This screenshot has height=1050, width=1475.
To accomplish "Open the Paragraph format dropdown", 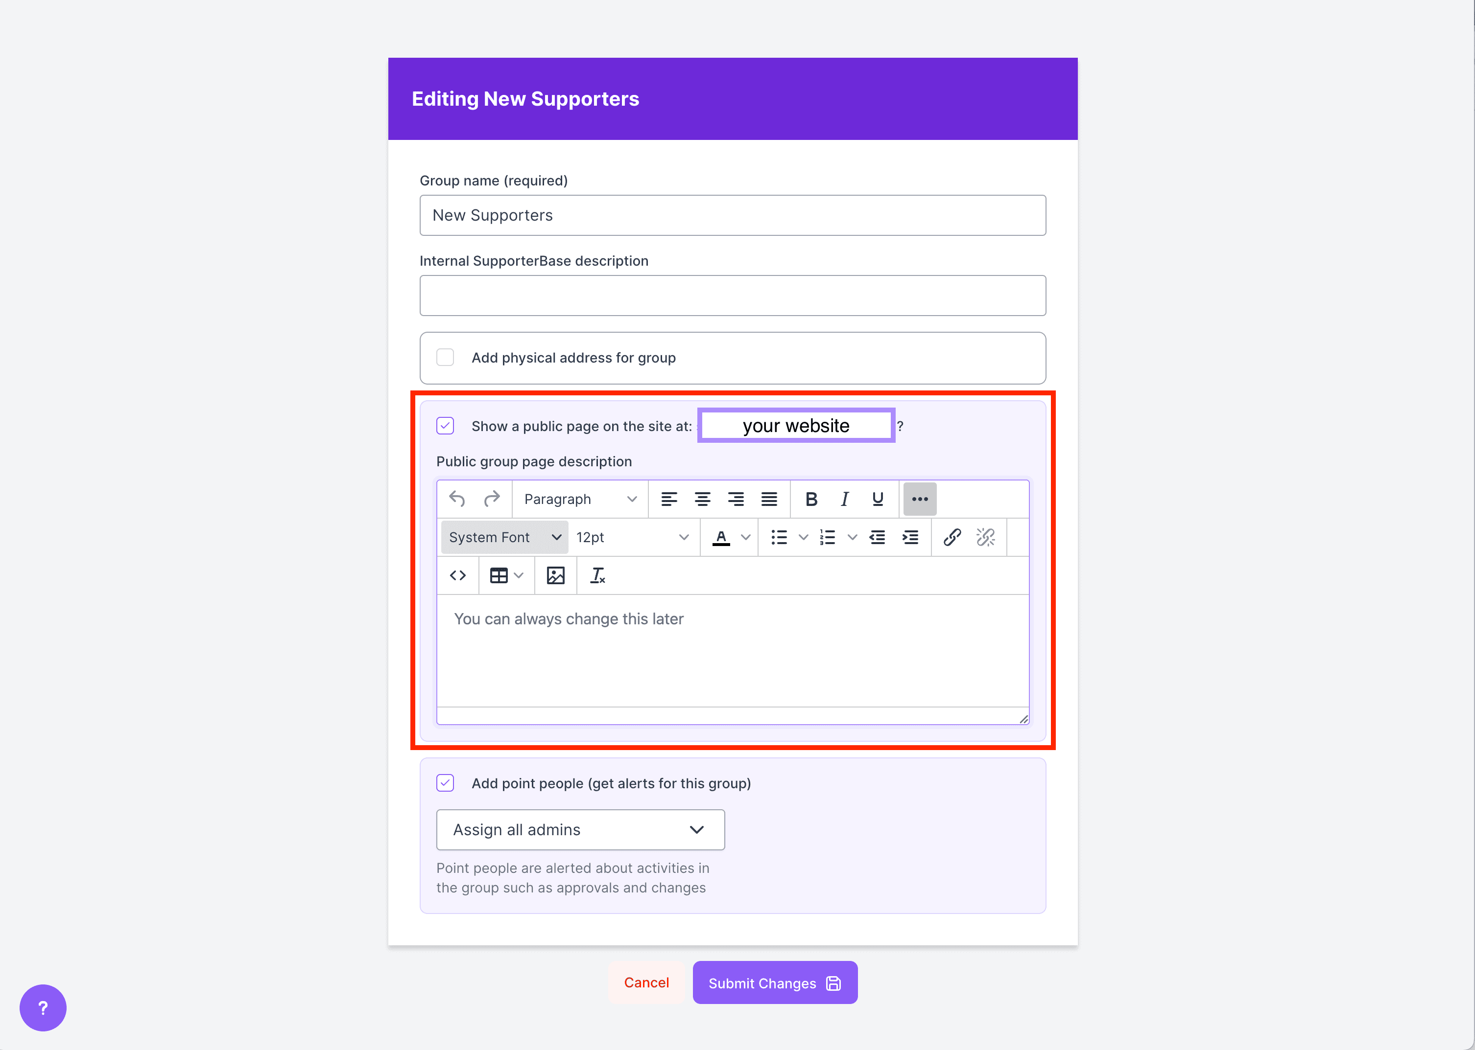I will coord(580,499).
